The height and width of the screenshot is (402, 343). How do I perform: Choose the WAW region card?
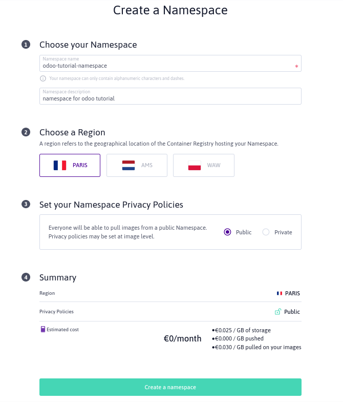click(x=203, y=165)
